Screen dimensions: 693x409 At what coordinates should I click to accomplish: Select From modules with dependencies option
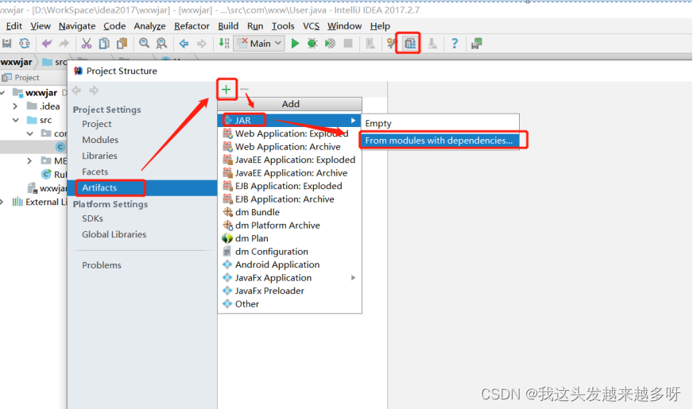(x=440, y=141)
